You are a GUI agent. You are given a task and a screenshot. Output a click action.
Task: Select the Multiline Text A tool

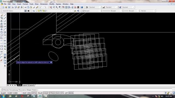pyautogui.click(x=5, y=66)
